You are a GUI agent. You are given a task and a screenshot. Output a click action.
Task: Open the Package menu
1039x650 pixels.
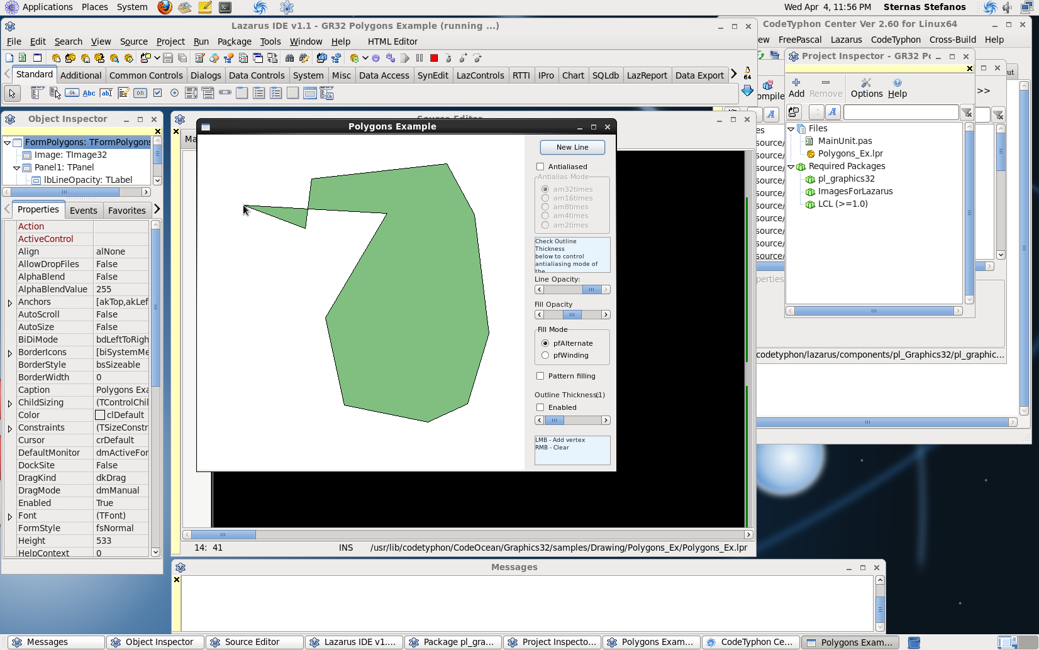[234, 41]
